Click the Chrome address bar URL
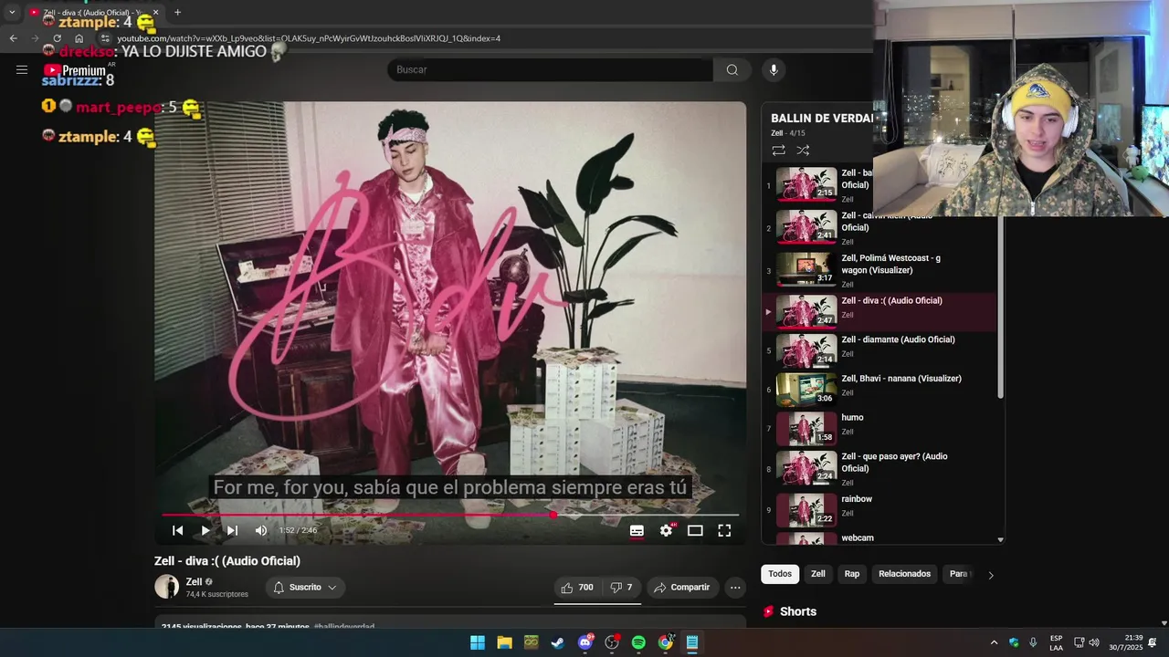The height and width of the screenshot is (657, 1169). 309,38
